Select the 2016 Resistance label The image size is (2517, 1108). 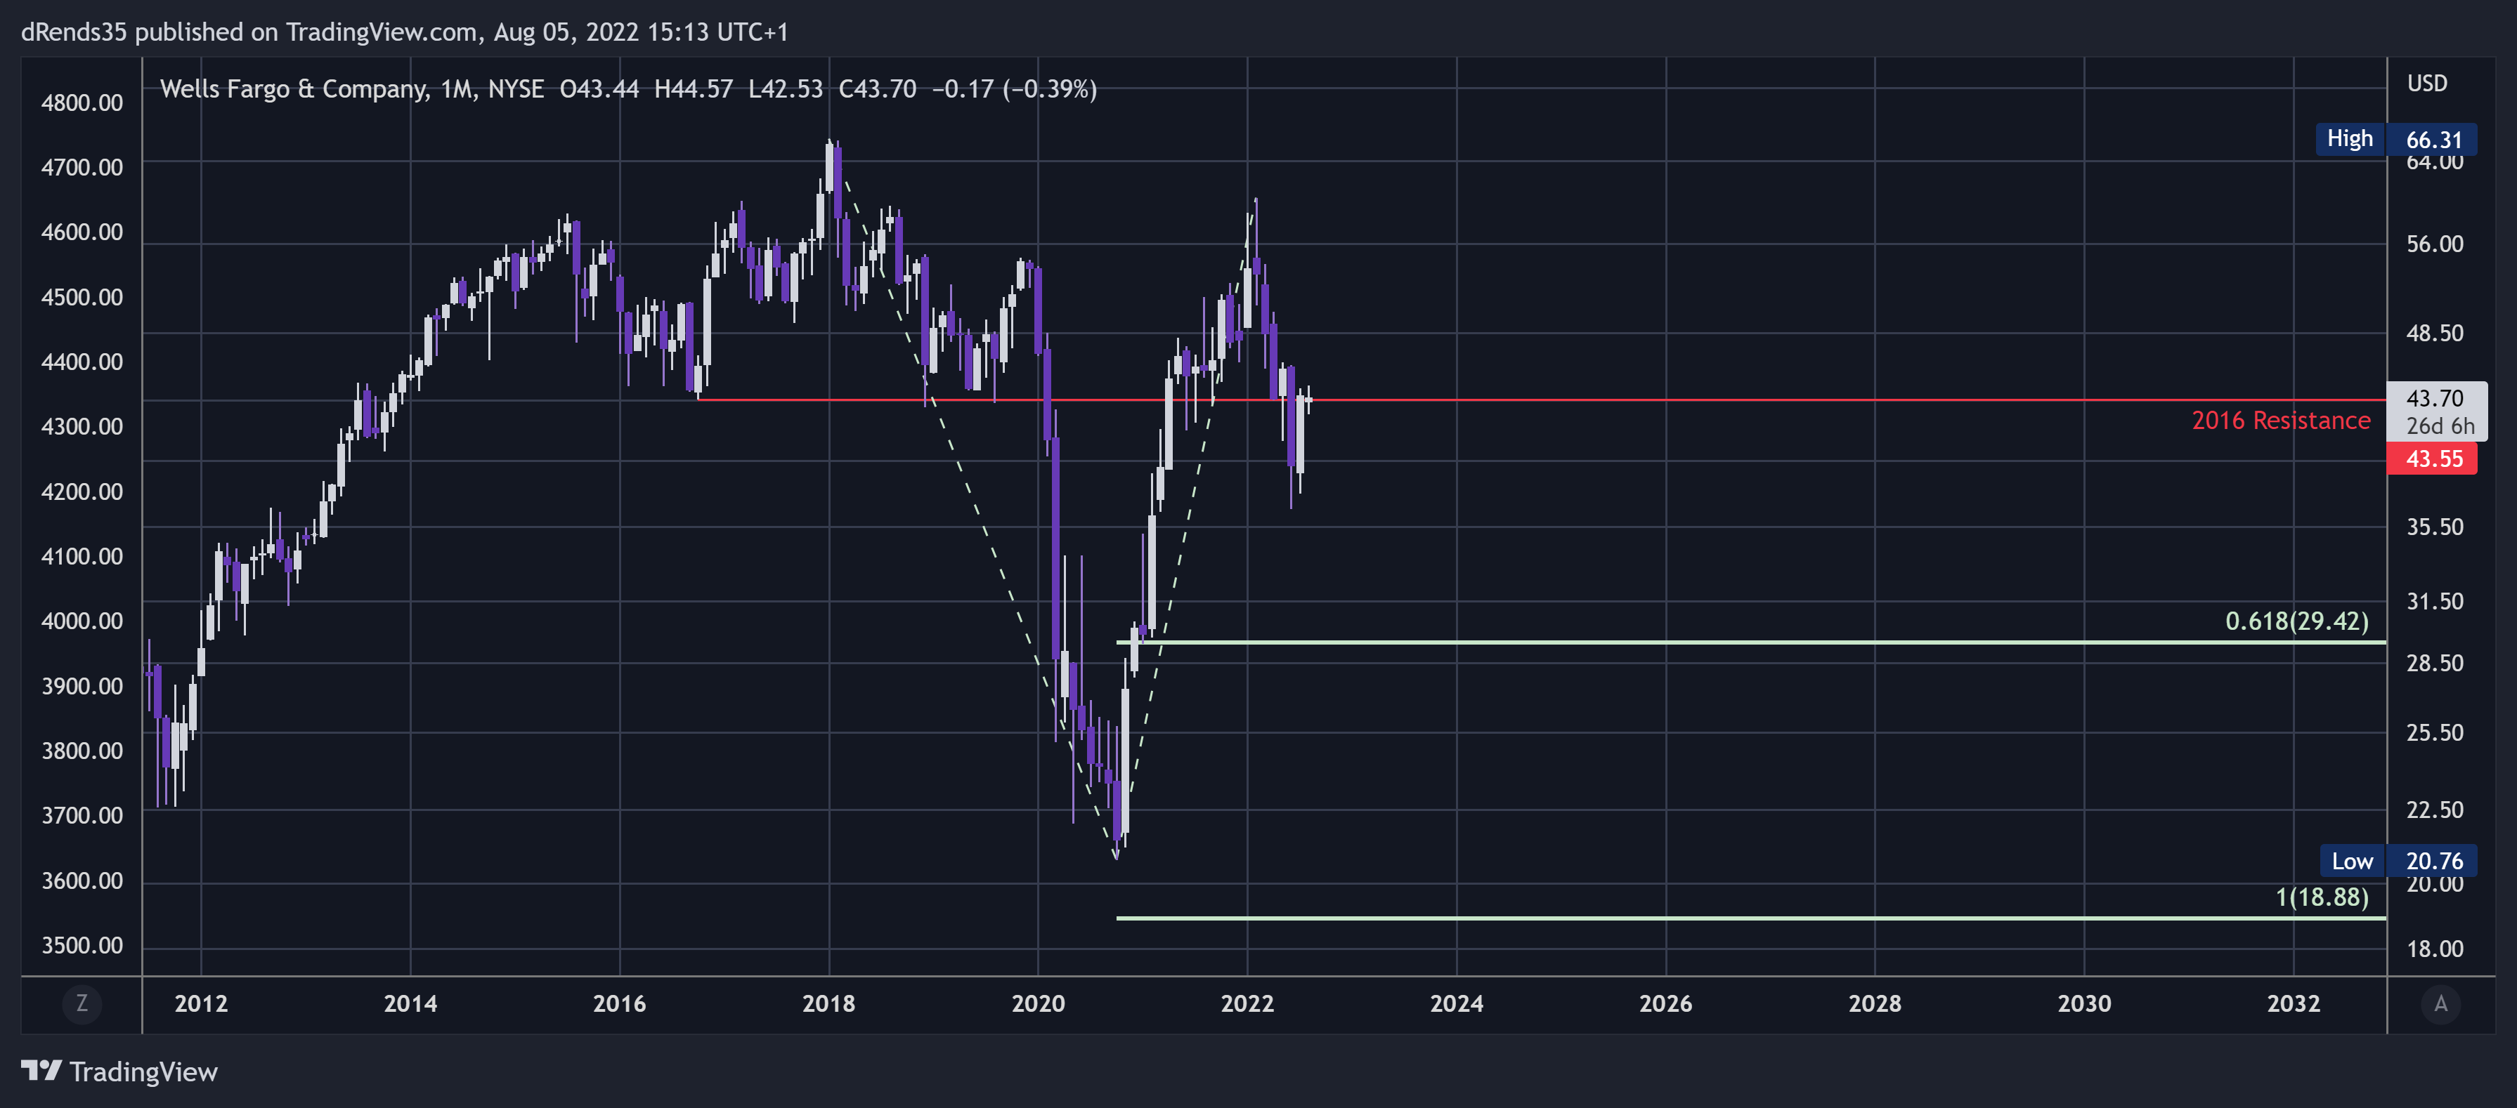coord(2280,420)
